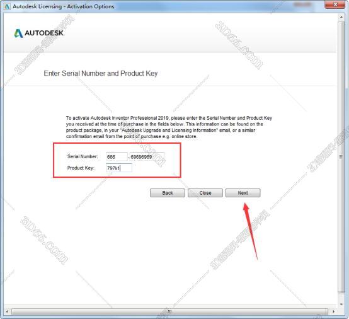Click the Enter Serial Number and Product Key heading
The height and width of the screenshot is (319, 349).
pyautogui.click(x=101, y=73)
